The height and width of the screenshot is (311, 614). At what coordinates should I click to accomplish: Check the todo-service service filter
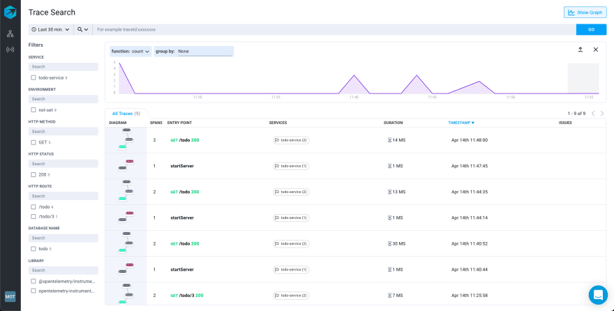coord(33,78)
